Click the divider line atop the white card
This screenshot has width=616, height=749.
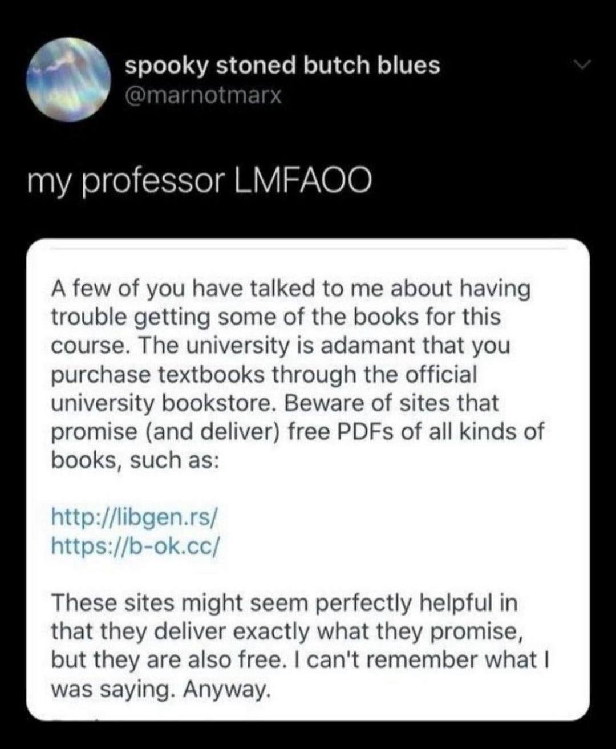coord(308,249)
